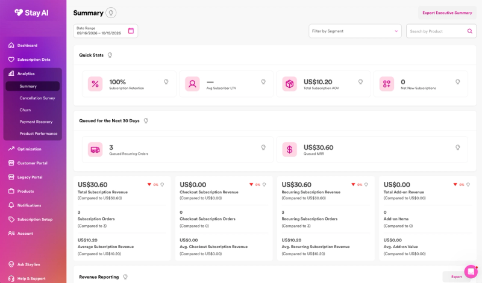The image size is (482, 283).
Task: Click the truck Queued Recurring Orders icon
Action: (95, 150)
